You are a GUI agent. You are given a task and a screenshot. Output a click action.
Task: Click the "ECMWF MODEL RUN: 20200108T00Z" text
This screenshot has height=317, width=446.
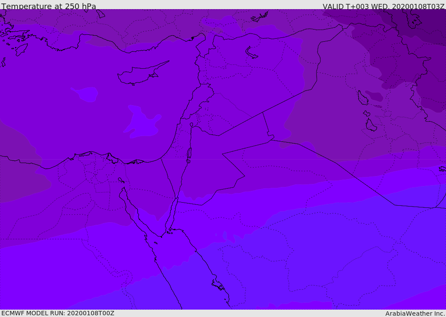(58, 313)
